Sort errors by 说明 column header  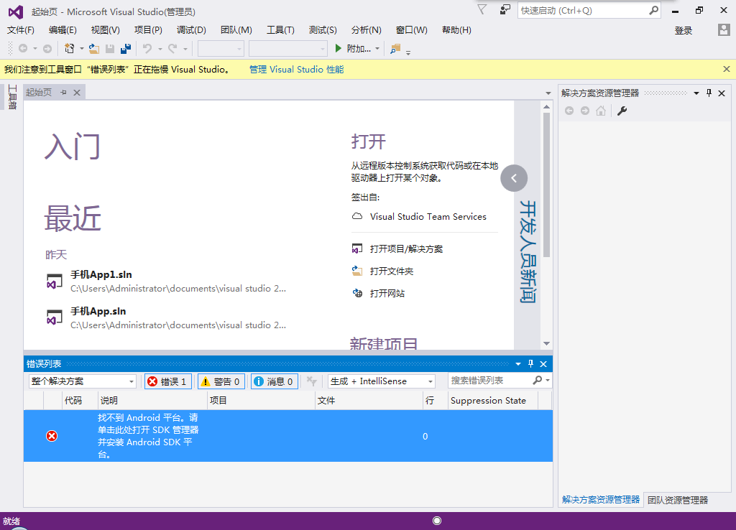point(152,401)
